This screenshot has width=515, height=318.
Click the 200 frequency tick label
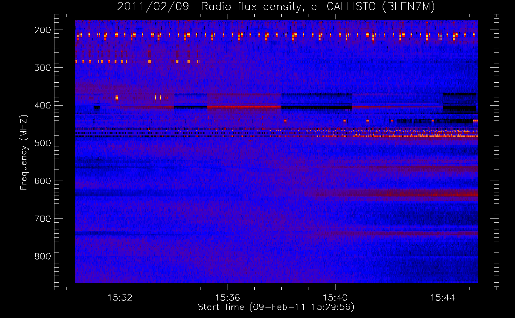(x=43, y=30)
